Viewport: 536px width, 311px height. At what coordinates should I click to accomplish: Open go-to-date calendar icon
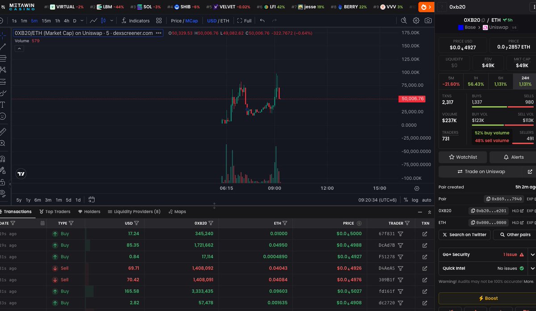click(92, 199)
